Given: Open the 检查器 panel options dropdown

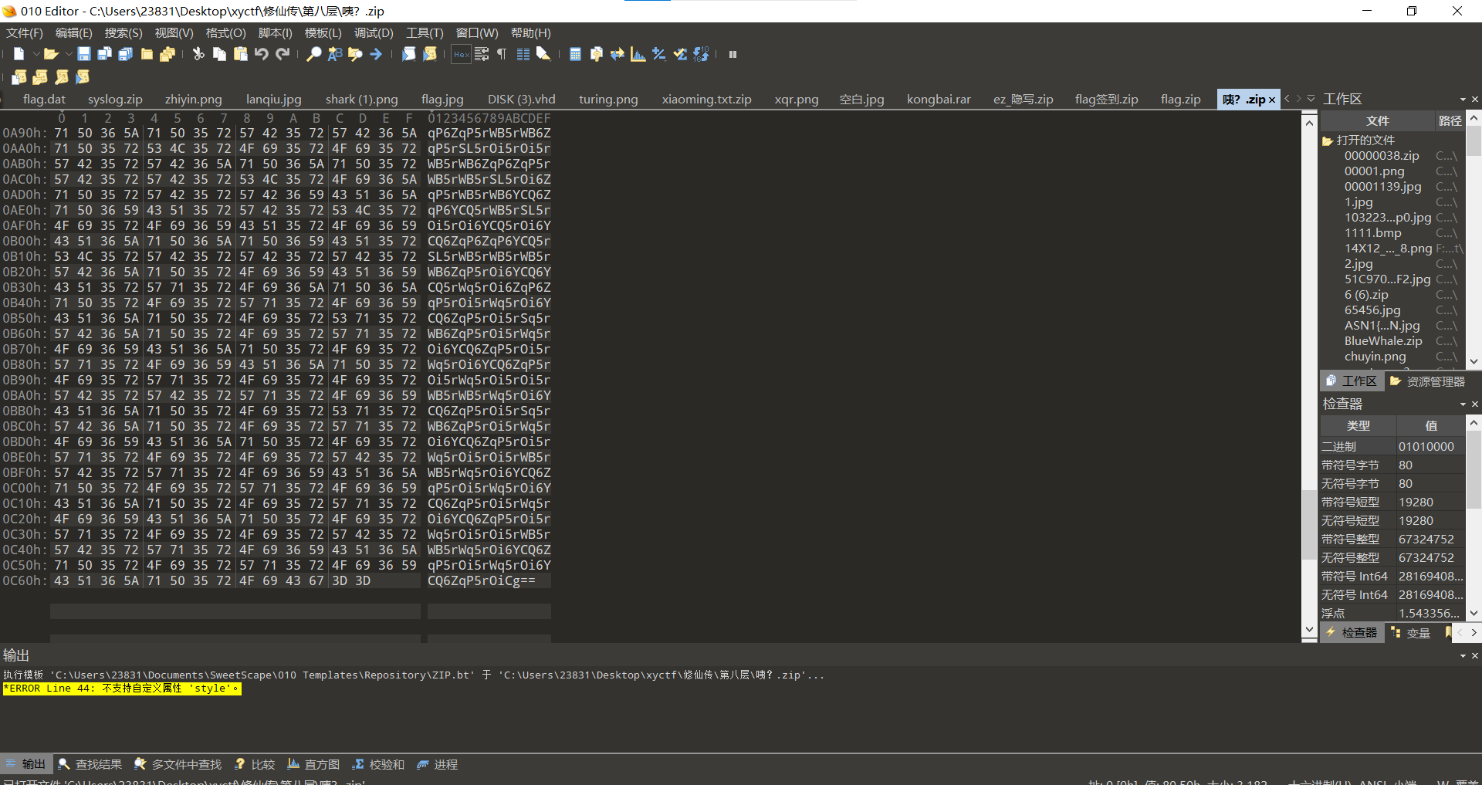Looking at the screenshot, I should pyautogui.click(x=1463, y=404).
